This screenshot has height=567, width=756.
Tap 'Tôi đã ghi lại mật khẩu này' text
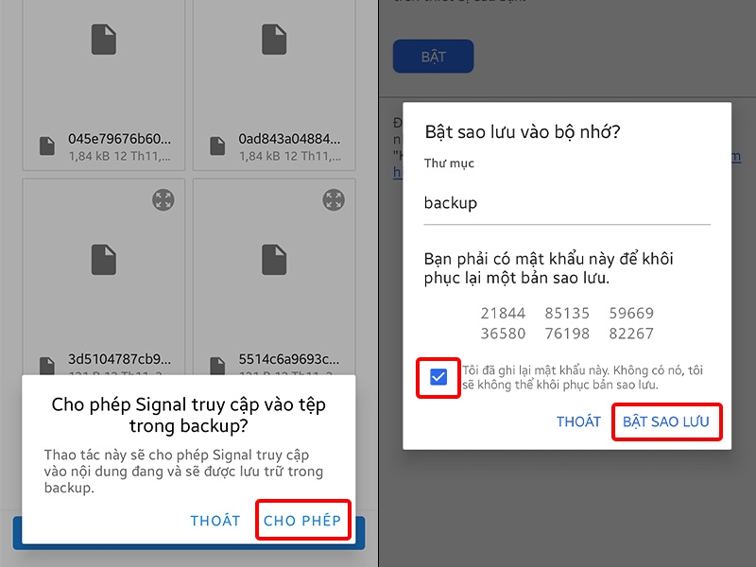pos(582,377)
